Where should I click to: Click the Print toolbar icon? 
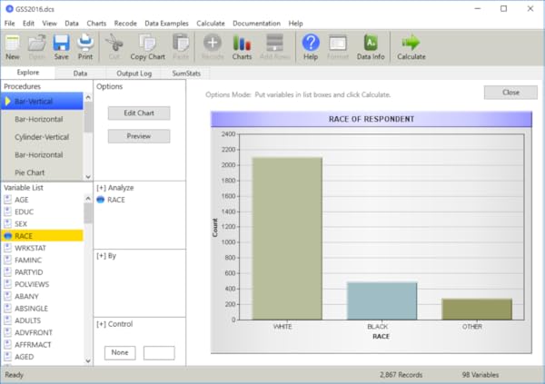(x=85, y=43)
